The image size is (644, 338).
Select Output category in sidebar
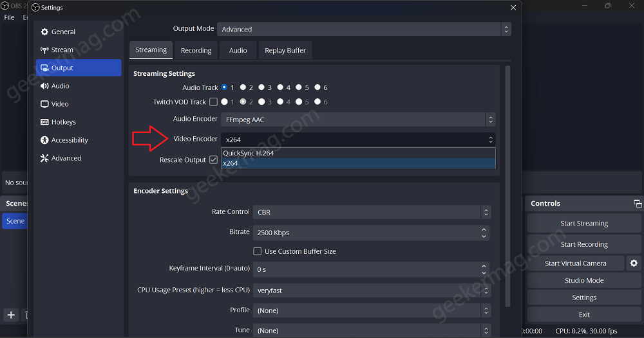point(78,67)
